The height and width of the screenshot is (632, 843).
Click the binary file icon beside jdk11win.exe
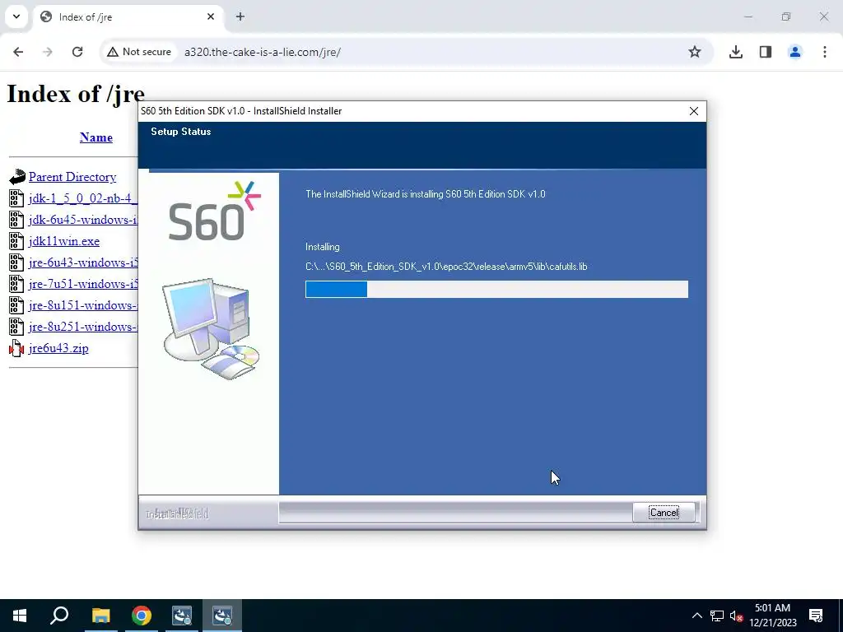16,241
